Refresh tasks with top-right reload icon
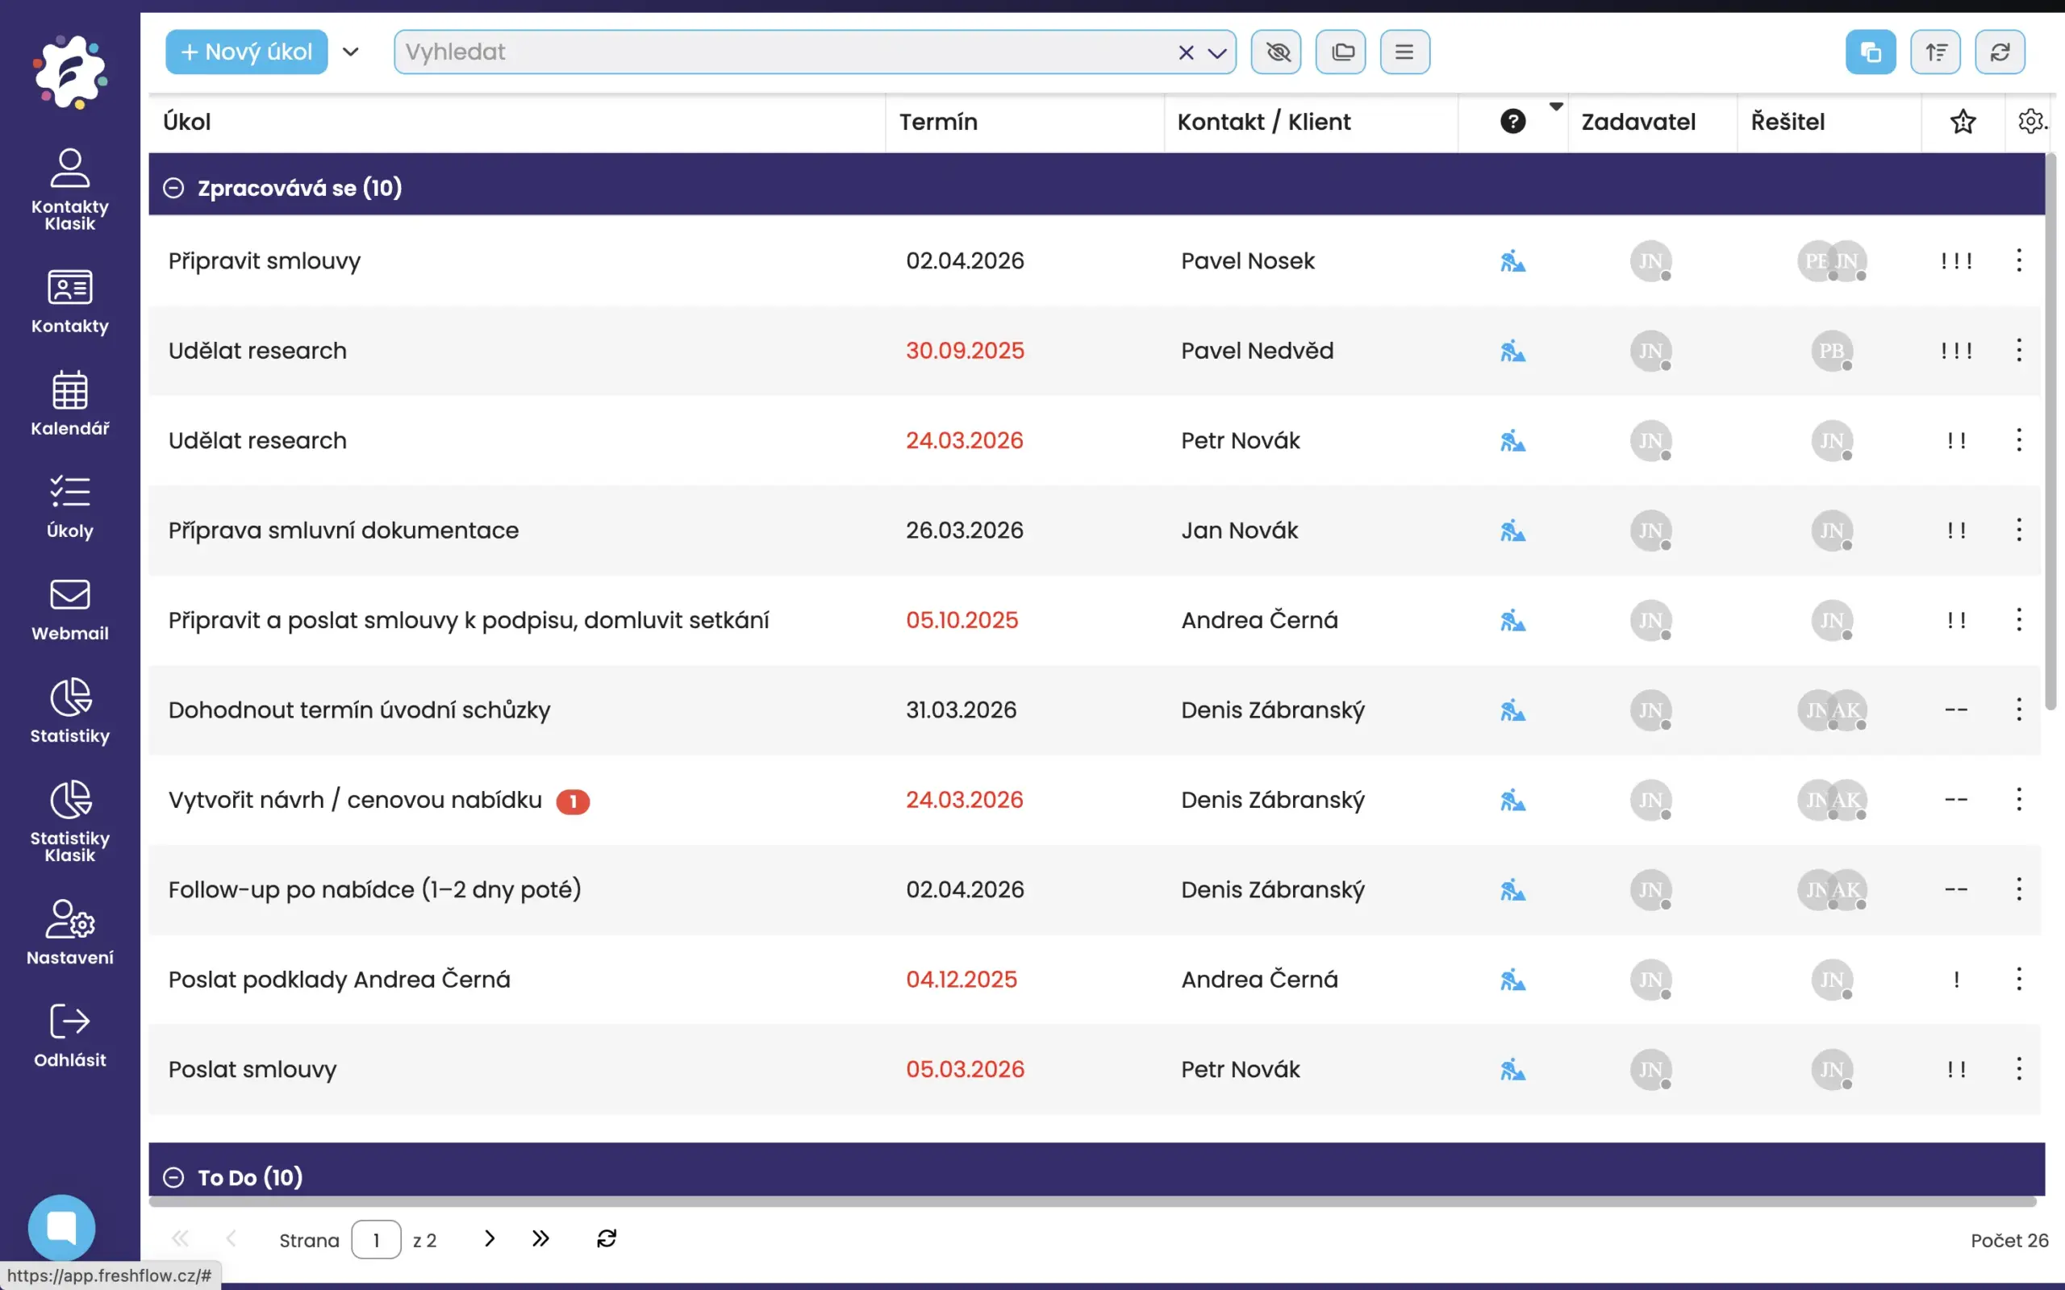Screen dimensions: 2065x1290 [2000, 52]
